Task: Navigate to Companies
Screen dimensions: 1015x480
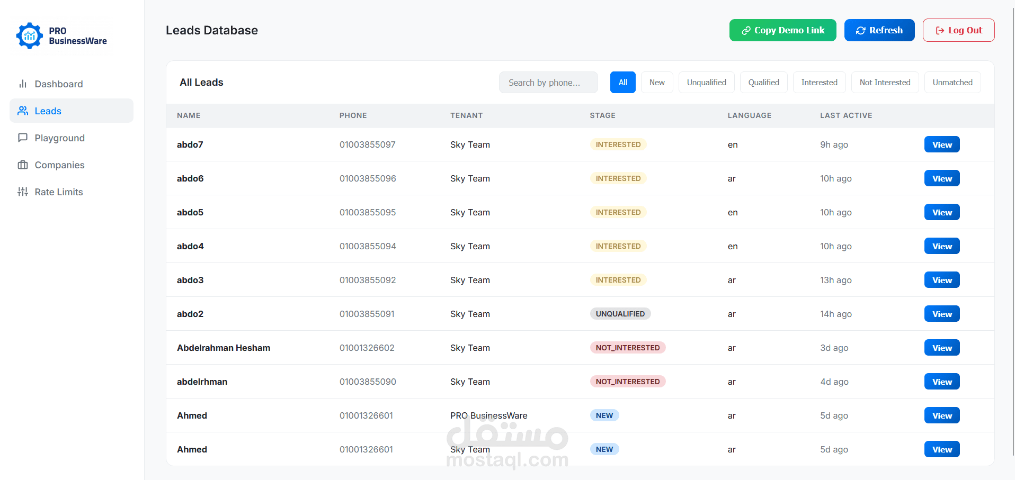Action: (x=72, y=165)
